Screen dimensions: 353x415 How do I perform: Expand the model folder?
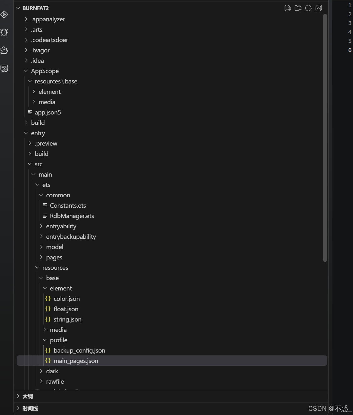(41, 247)
